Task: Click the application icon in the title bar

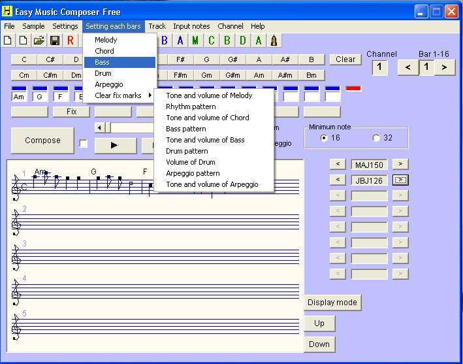Action: (x=7, y=11)
